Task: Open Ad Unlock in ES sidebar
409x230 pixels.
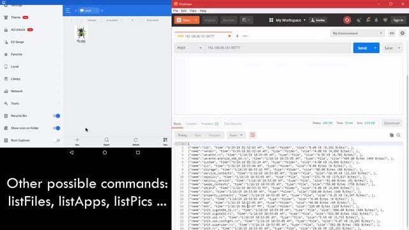Action: point(18,30)
